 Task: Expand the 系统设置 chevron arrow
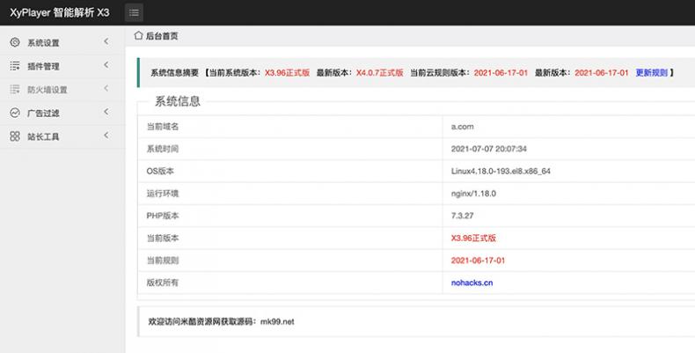(106, 42)
